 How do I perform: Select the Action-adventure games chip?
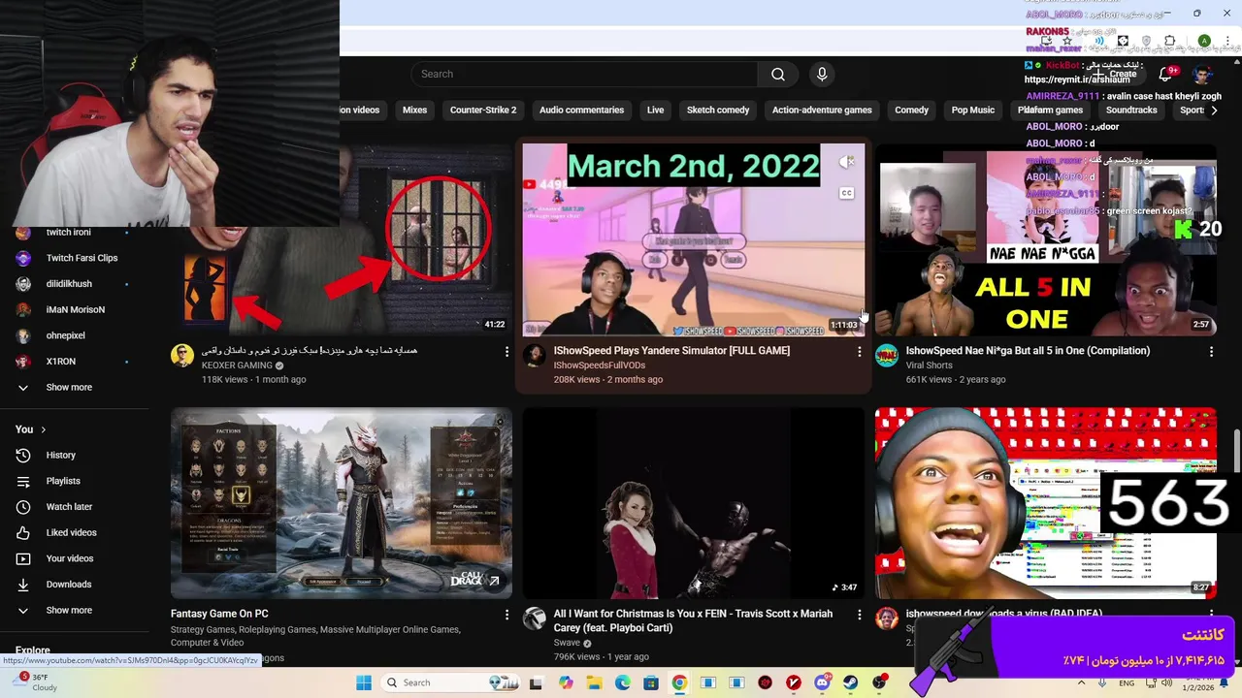point(822,111)
